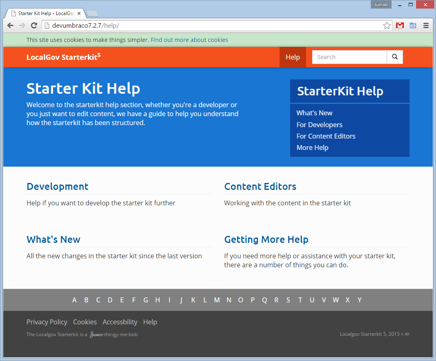
Task: Bookmark this page with the star icon
Action: tap(387, 26)
